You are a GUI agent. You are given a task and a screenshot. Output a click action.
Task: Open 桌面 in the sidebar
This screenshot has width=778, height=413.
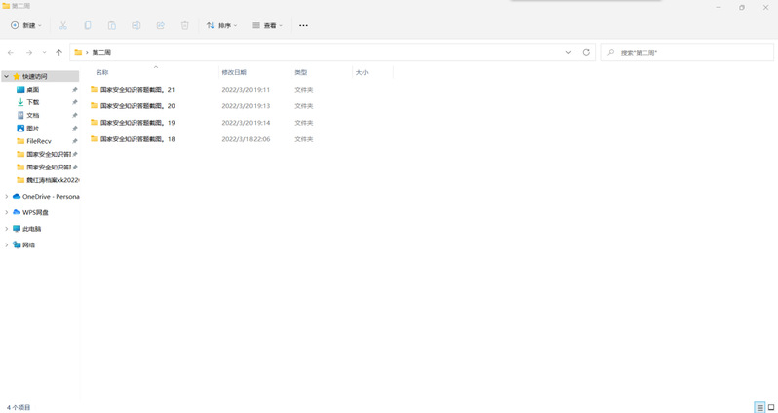(33, 90)
